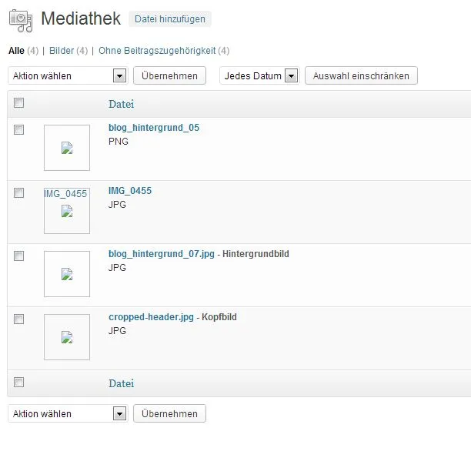Check the blog_hintergrund_07.jpg row checkbox
Viewport: 471px width, 468px height.
point(19,256)
